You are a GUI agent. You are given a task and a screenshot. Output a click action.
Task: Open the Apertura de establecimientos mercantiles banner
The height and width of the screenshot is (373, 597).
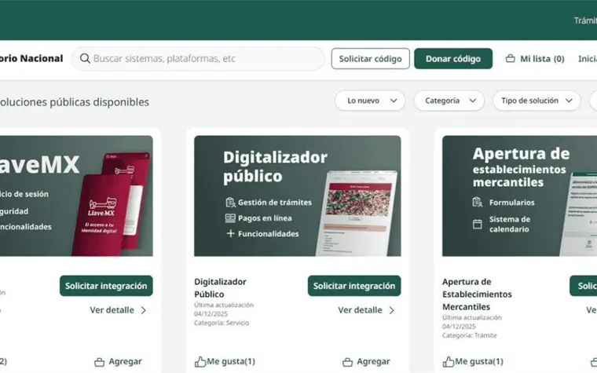(x=519, y=196)
